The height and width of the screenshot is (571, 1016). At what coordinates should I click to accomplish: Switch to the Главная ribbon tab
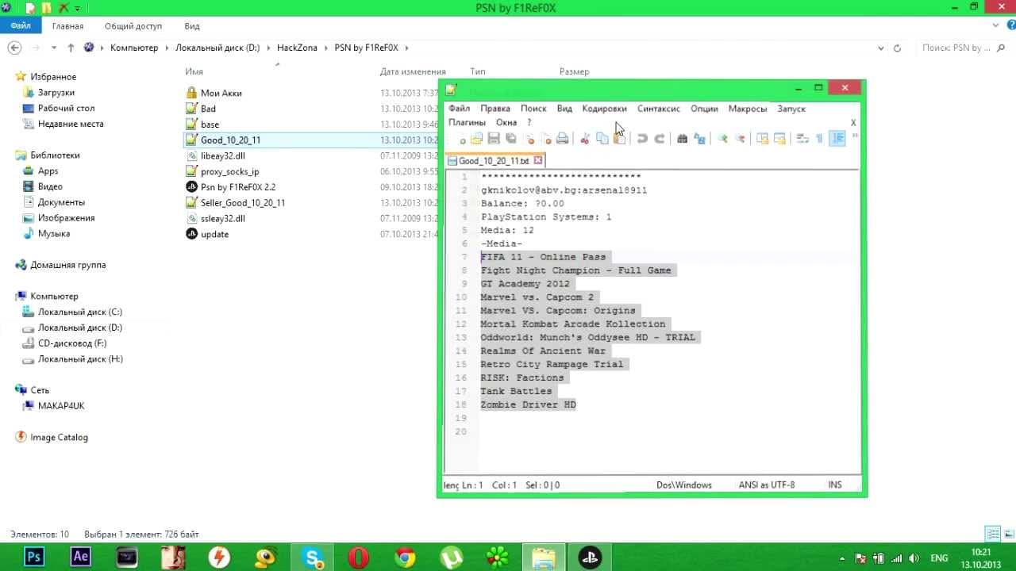tap(67, 26)
